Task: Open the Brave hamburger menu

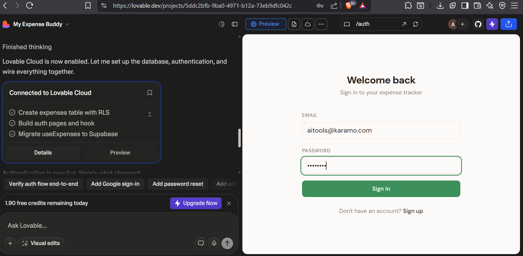Action: pyautogui.click(x=515, y=5)
